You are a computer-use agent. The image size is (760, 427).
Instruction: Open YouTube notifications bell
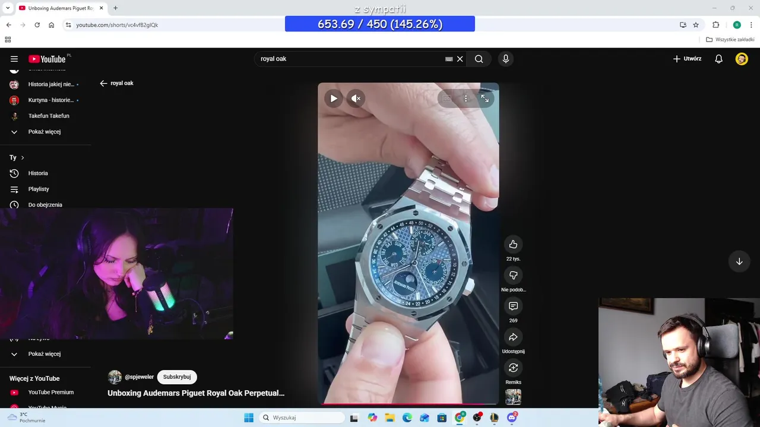pos(718,59)
